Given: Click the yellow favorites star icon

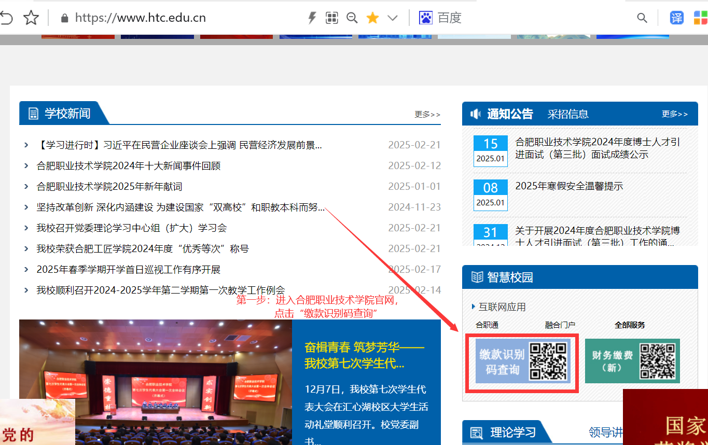Looking at the screenshot, I should coord(372,18).
